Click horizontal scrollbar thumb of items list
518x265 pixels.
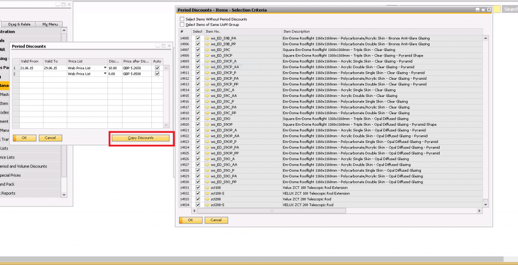click(x=272, y=210)
